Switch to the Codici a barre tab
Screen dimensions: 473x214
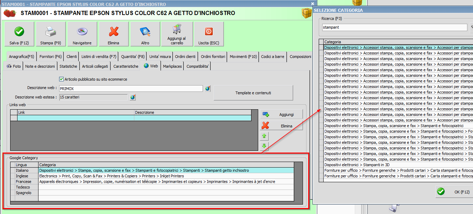tap(273, 57)
